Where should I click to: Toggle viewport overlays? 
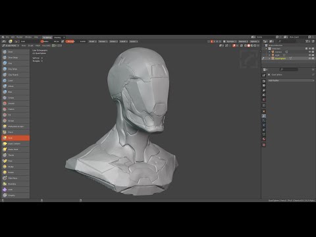pyautogui.click(x=234, y=45)
